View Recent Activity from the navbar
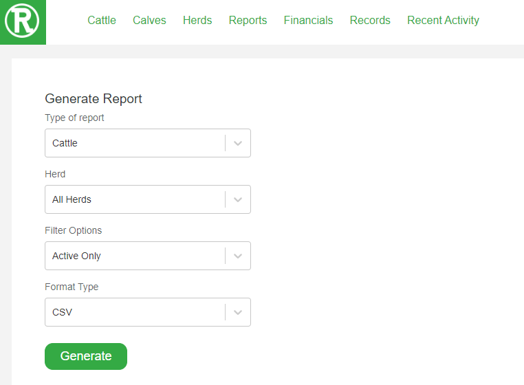 coord(443,21)
